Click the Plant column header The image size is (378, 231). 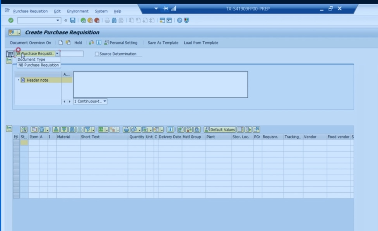(219, 137)
